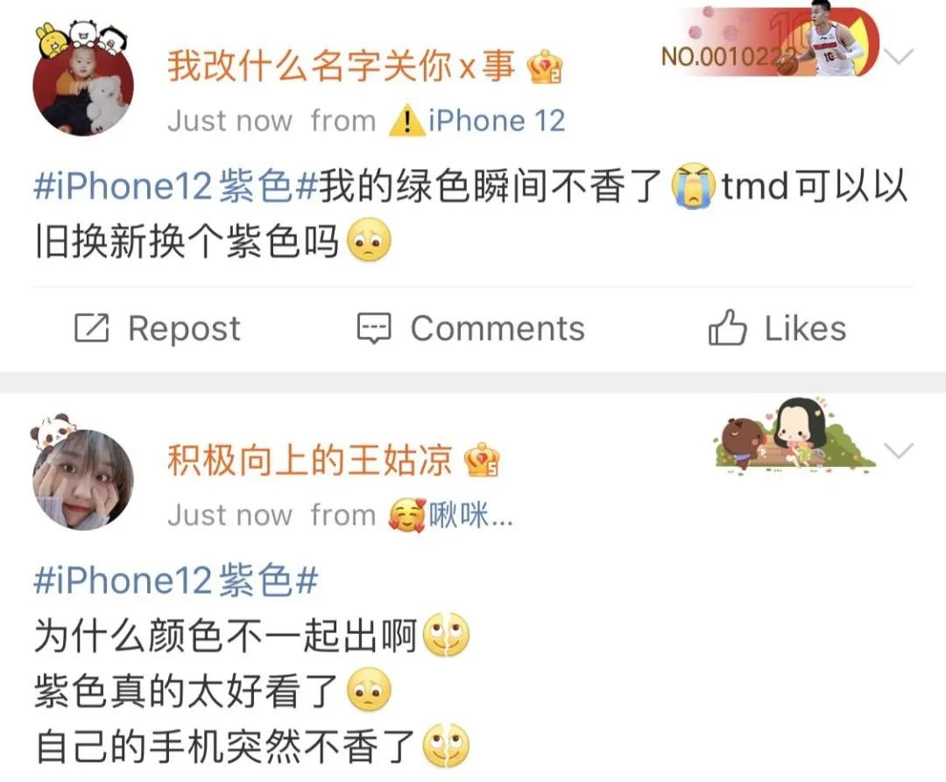Image resolution: width=946 pixels, height=782 pixels.
Task: Click the crown badge beside 积极向上的王姑凉
Action: pos(482,460)
